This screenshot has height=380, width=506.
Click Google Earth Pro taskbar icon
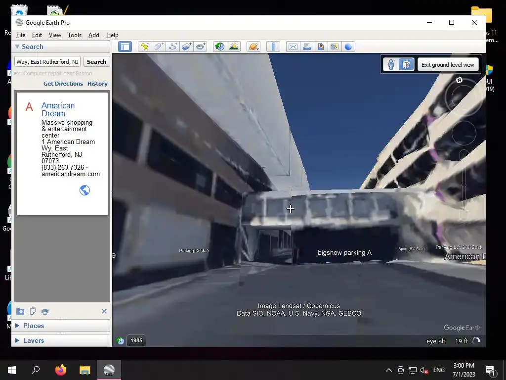[x=109, y=370]
